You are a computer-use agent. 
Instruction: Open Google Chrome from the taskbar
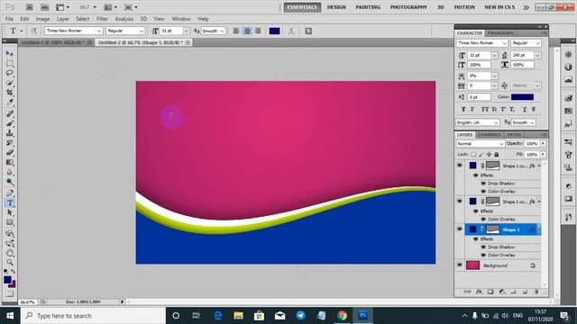342,316
